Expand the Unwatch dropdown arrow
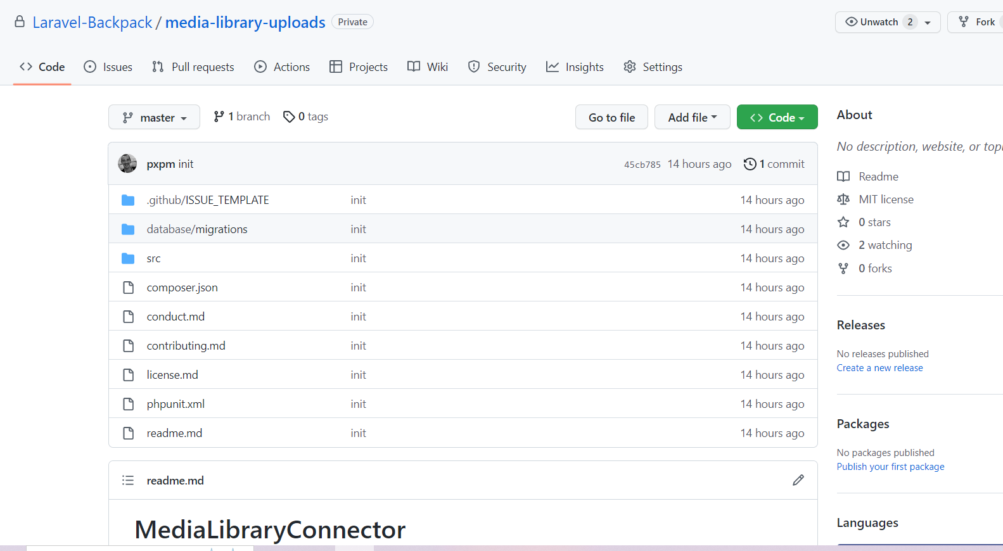The width and height of the screenshot is (1003, 551). [928, 22]
